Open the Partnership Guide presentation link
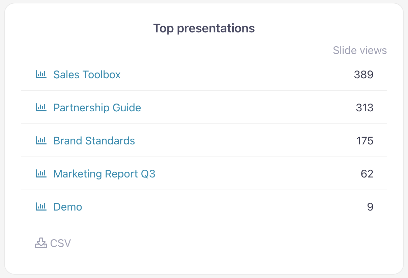Screen dimensions: 408x278 click(97, 108)
